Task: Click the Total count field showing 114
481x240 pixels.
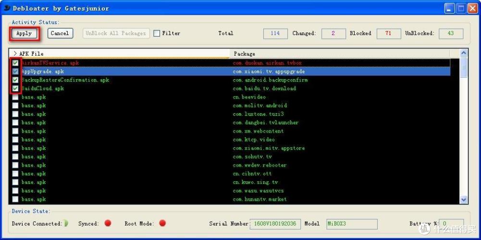Action: pos(275,34)
